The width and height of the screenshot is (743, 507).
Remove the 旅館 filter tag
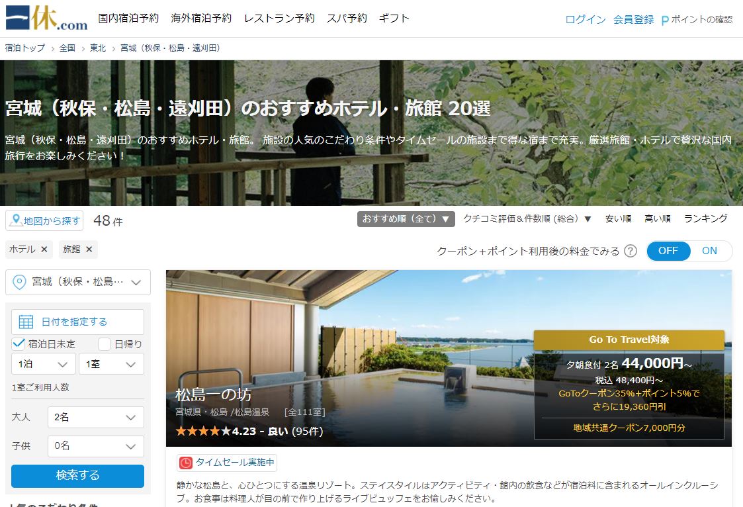(89, 250)
